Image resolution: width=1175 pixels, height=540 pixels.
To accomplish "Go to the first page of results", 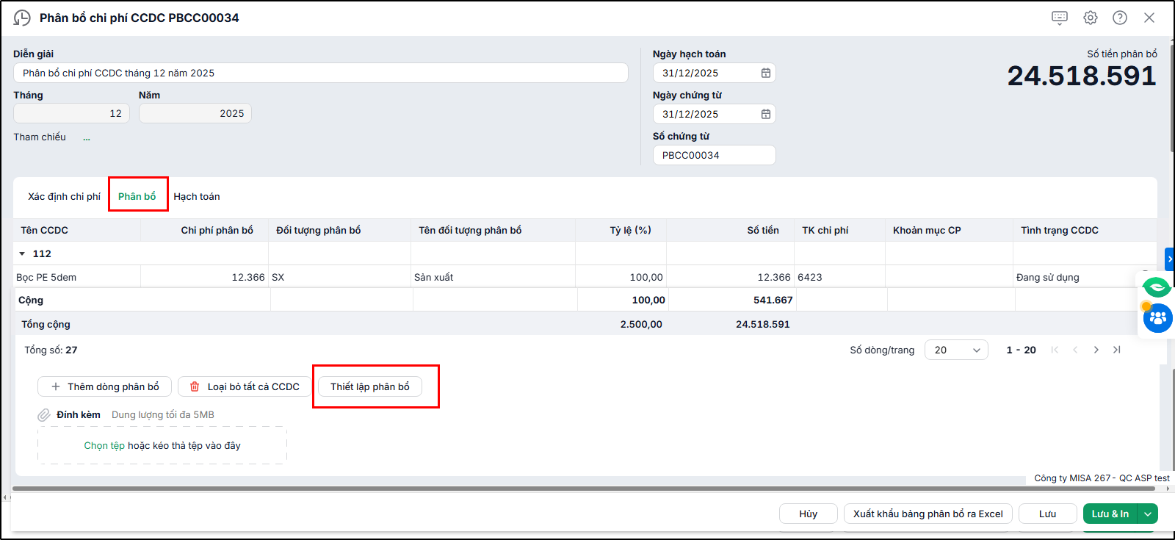I will tap(1055, 350).
